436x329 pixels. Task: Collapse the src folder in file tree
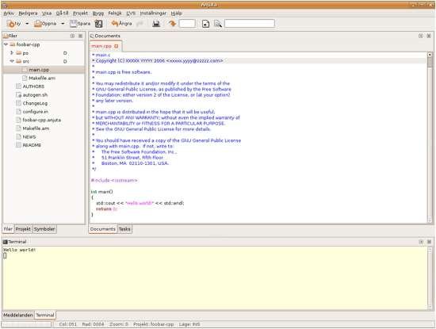12,61
